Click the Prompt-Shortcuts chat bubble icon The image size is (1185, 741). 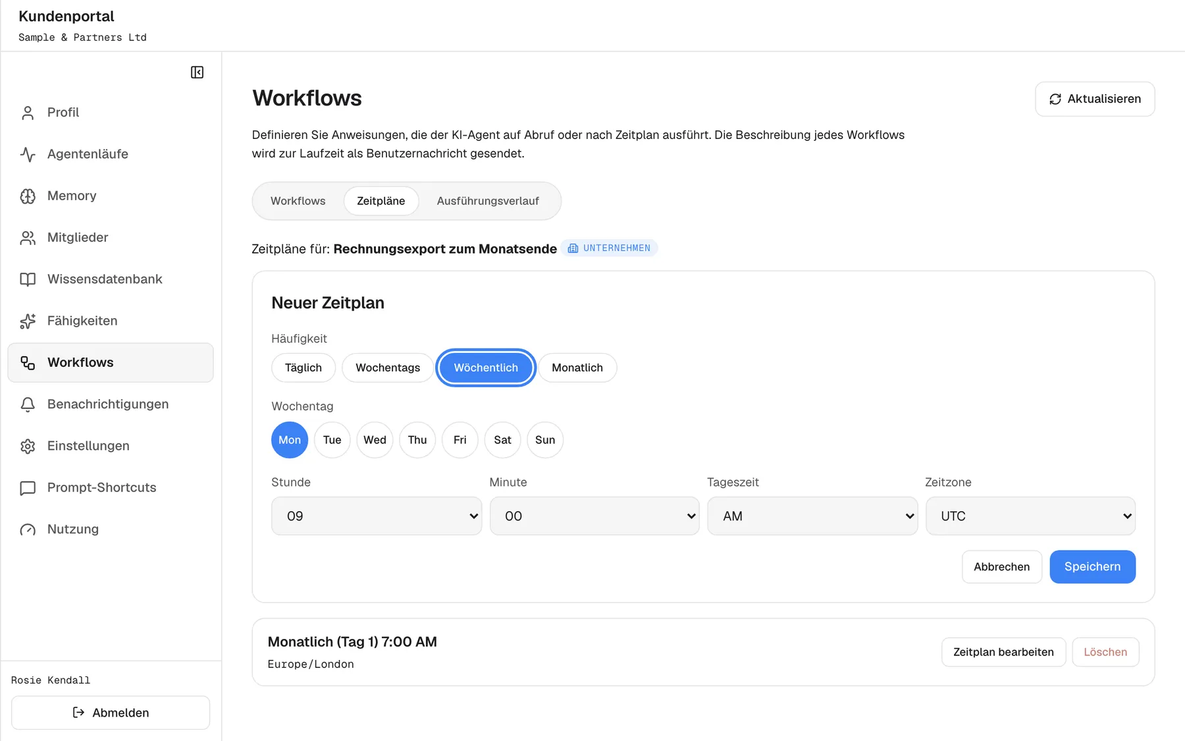pyautogui.click(x=28, y=488)
